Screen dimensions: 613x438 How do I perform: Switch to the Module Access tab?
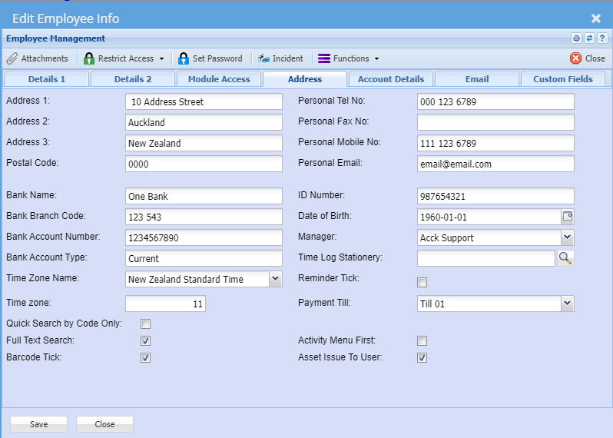pyautogui.click(x=219, y=78)
